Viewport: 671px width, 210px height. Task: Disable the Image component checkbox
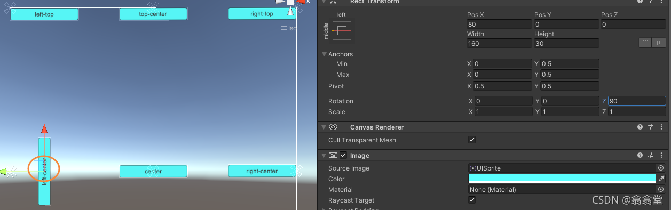click(x=343, y=156)
